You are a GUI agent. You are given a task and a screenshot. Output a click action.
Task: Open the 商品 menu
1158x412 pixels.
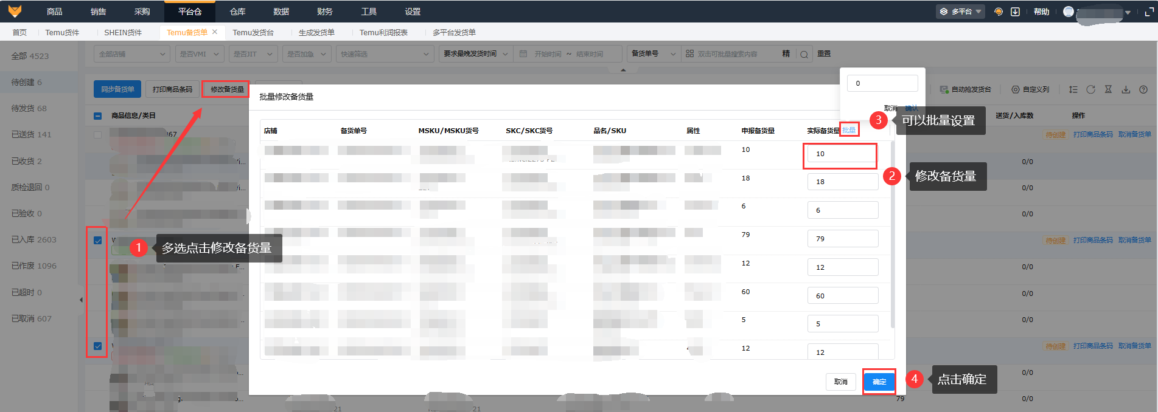pyautogui.click(x=55, y=12)
